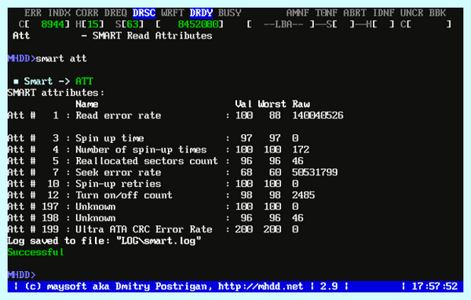Open the http://mhdd.net link
Screen dimensions: 471x300
[261, 287]
